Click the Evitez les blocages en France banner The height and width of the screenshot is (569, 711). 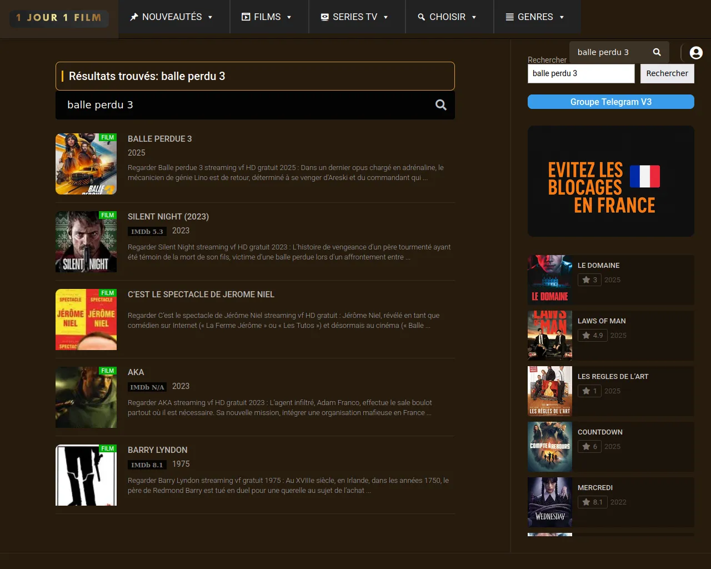click(x=611, y=181)
